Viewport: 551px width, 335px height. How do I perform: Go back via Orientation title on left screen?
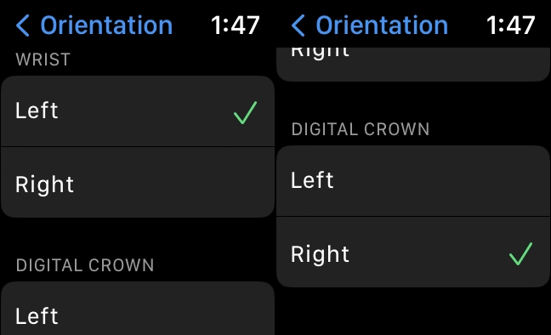[106, 26]
